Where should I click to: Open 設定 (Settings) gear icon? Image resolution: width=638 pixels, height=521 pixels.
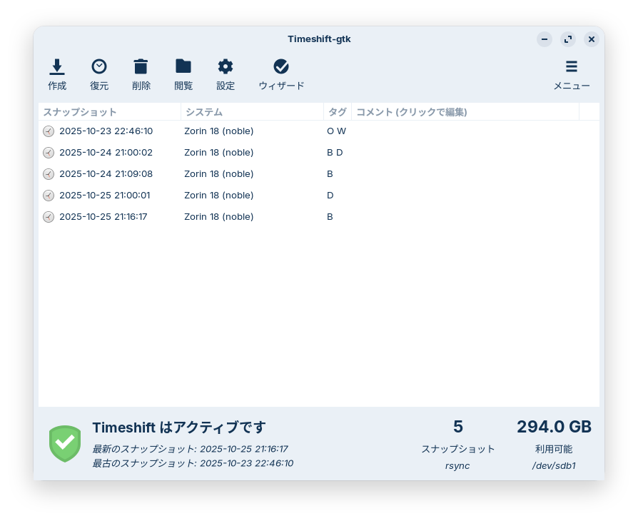(x=226, y=67)
